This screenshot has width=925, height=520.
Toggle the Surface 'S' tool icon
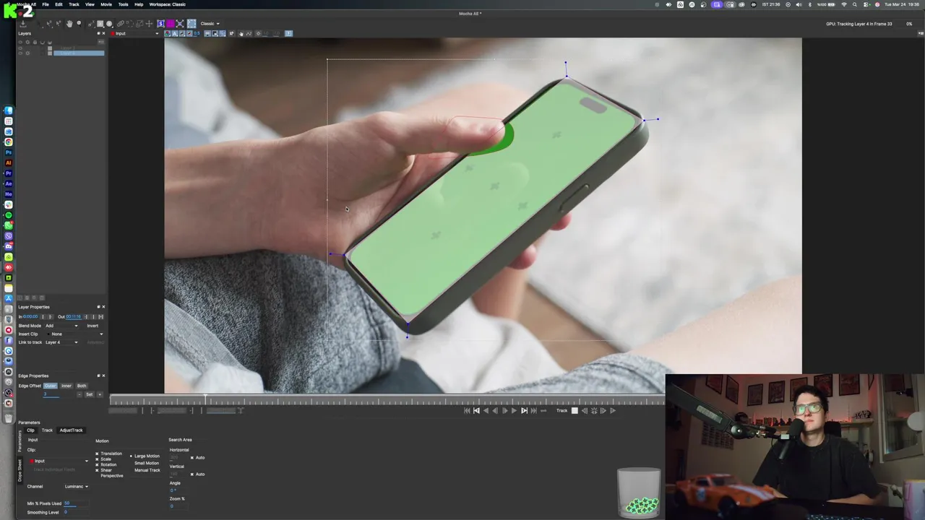pyautogui.click(x=160, y=23)
